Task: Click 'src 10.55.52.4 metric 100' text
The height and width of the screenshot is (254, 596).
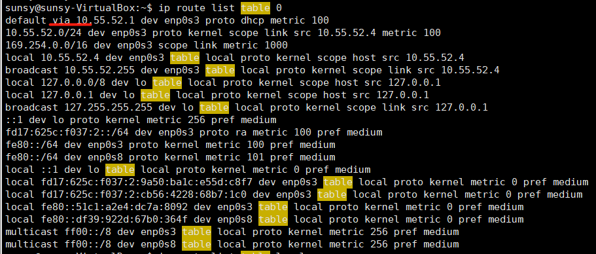Action: (x=367, y=33)
